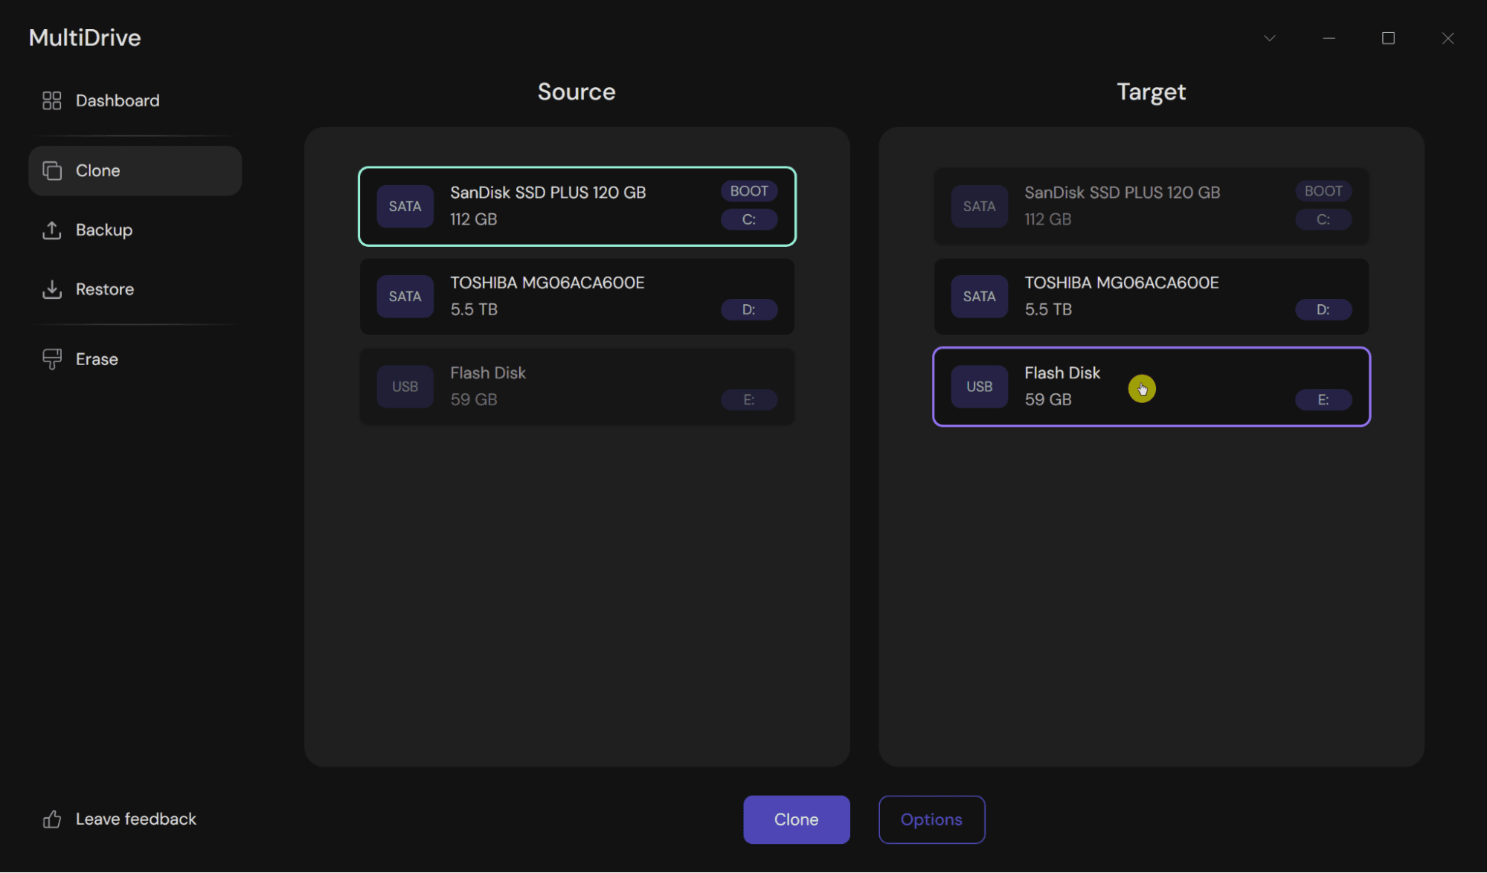The height and width of the screenshot is (873, 1487).
Task: Click BOOT badge on target SanDisk drive
Action: click(1323, 191)
